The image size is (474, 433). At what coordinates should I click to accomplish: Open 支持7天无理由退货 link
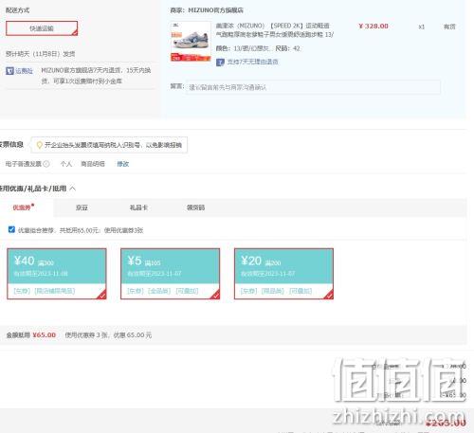(252, 62)
